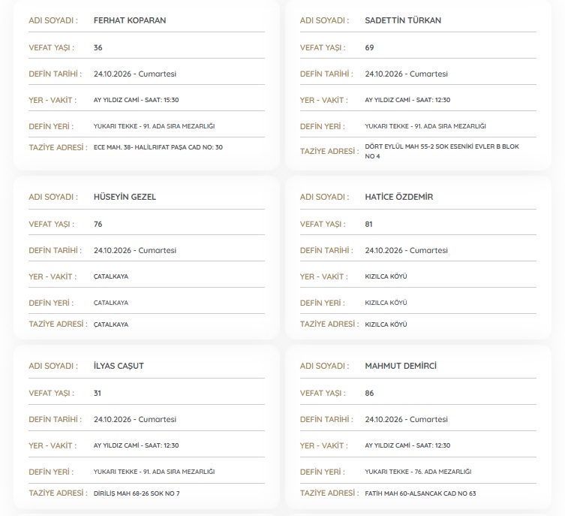Image resolution: width=565 pixels, height=516 pixels.
Task: Click YER - VAKİT label in Hüseyin Gezel card
Action: (x=53, y=277)
